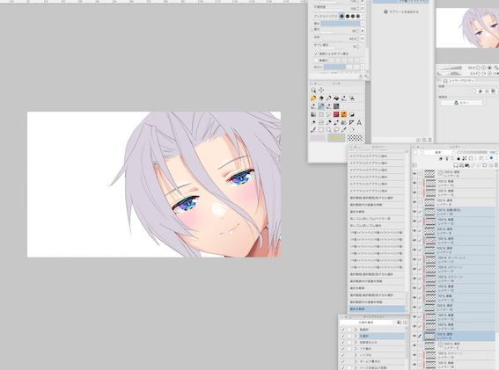Expand the フチ細め Auto Action arrow

(356, 349)
